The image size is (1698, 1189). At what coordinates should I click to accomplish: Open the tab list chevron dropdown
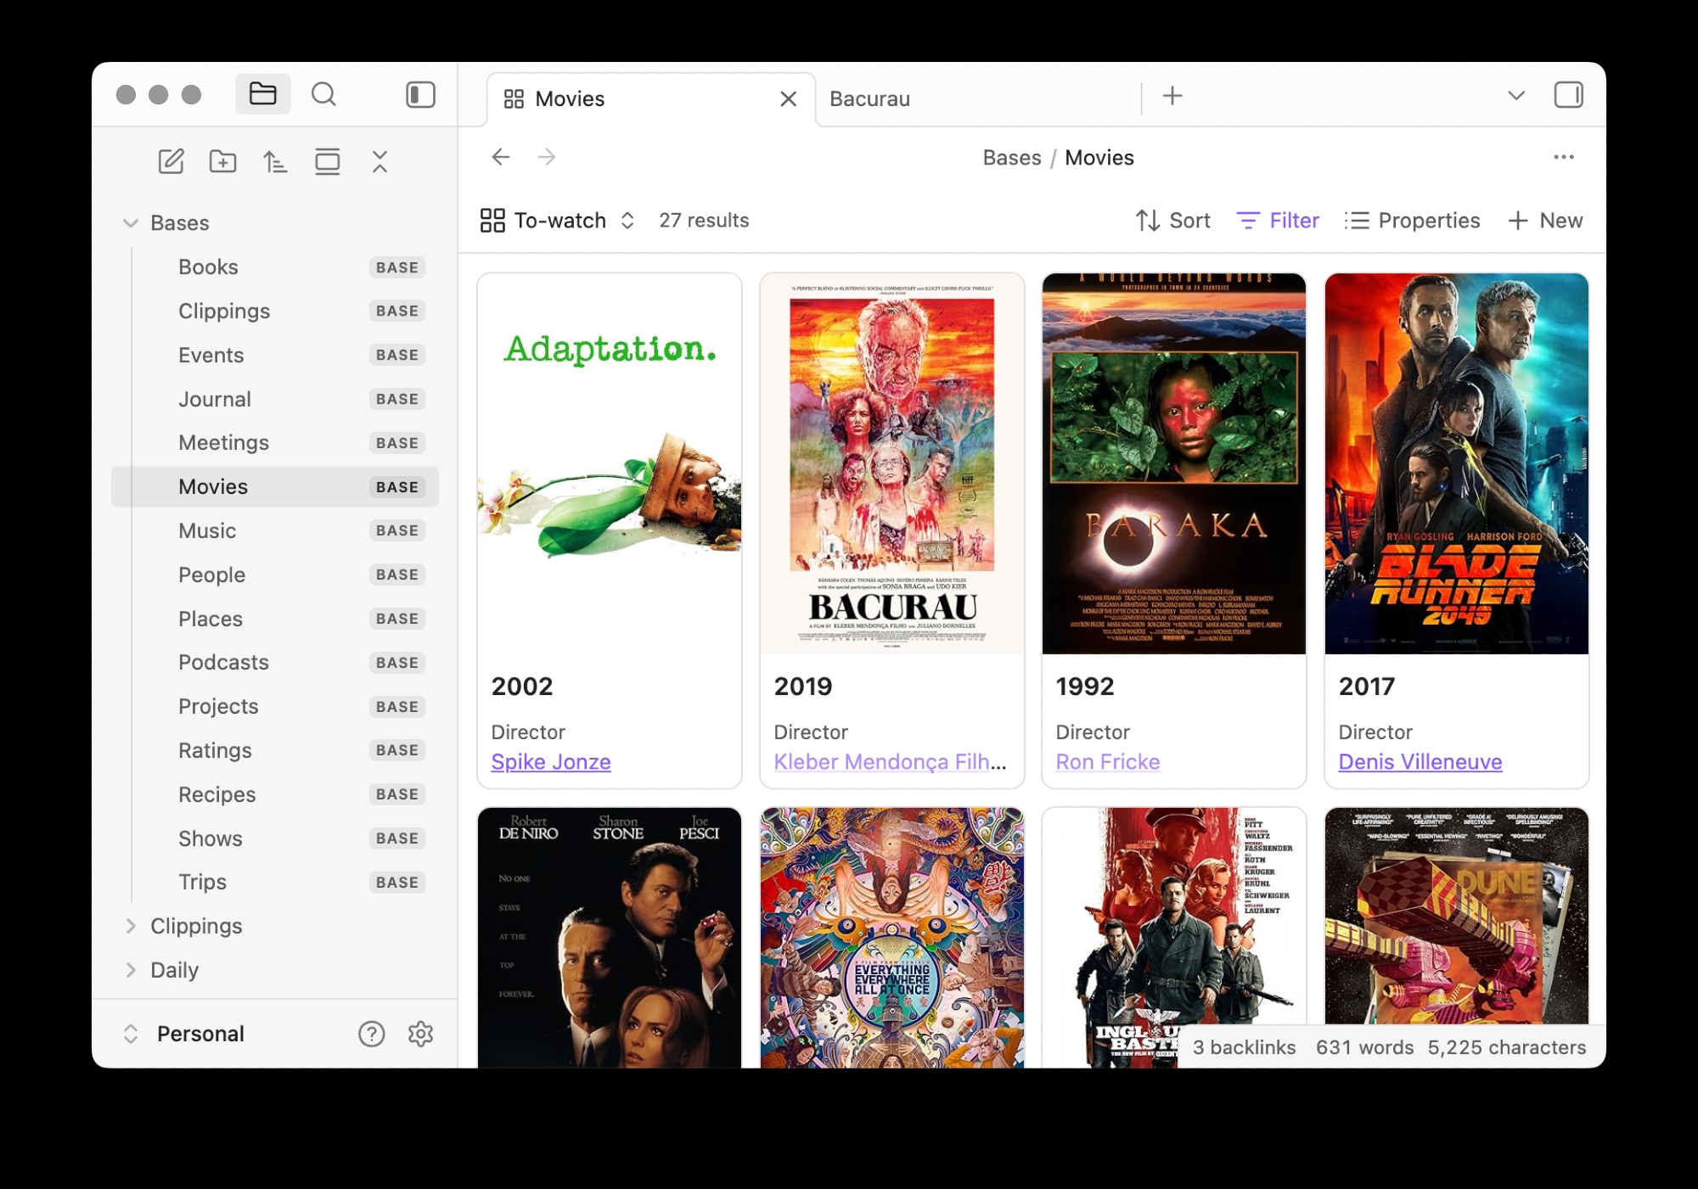click(x=1515, y=95)
